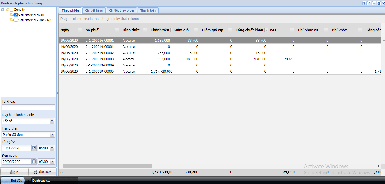Tick the Cong ty checkbox
The height and width of the screenshot is (184, 385).
coord(11,10)
